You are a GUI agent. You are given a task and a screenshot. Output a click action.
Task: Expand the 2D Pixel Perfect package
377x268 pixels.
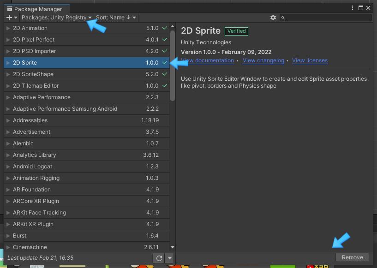[x=8, y=40]
